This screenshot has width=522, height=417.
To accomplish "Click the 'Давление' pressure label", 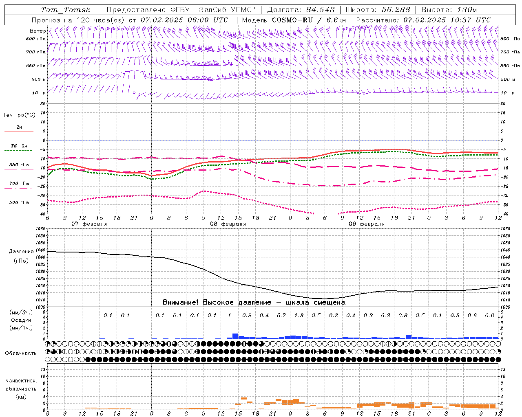I will (21, 252).
